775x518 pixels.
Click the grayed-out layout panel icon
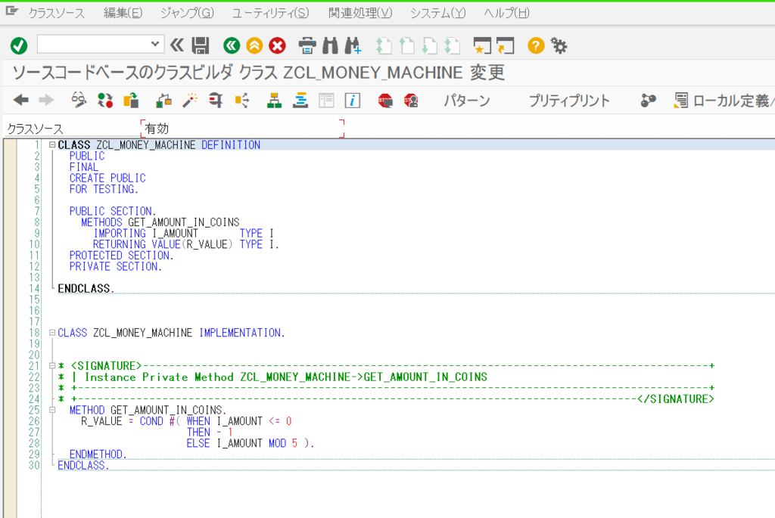click(326, 101)
